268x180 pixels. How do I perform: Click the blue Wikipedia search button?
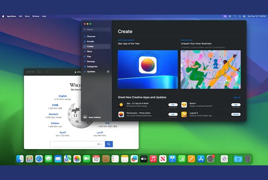click(109, 144)
